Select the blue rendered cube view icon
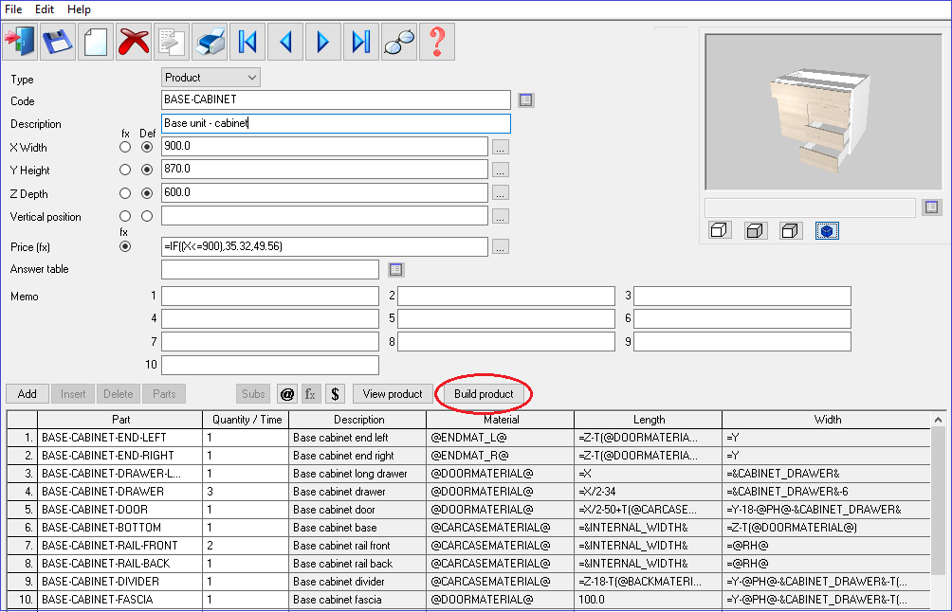Screen dimensions: 952x612 click(827, 230)
